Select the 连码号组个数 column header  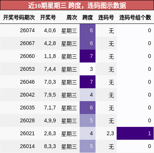(135, 17)
